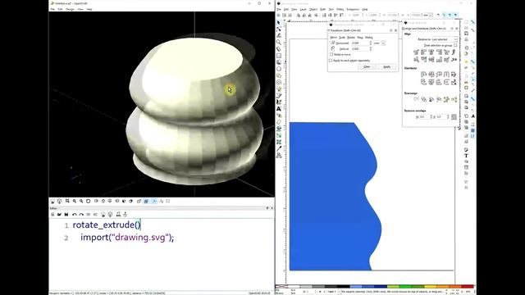Screen dimensions: 525x295
Task: Click Vertical value stepper arrows
Action: 371,49
